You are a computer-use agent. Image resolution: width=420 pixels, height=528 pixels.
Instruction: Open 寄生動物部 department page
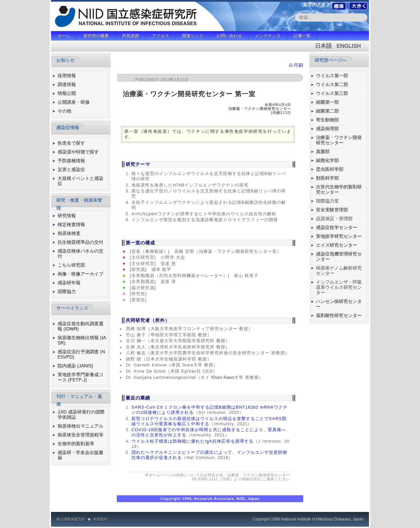click(327, 120)
